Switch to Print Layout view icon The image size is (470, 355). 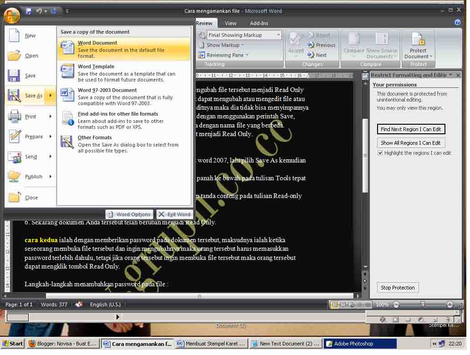pyautogui.click(x=335, y=305)
